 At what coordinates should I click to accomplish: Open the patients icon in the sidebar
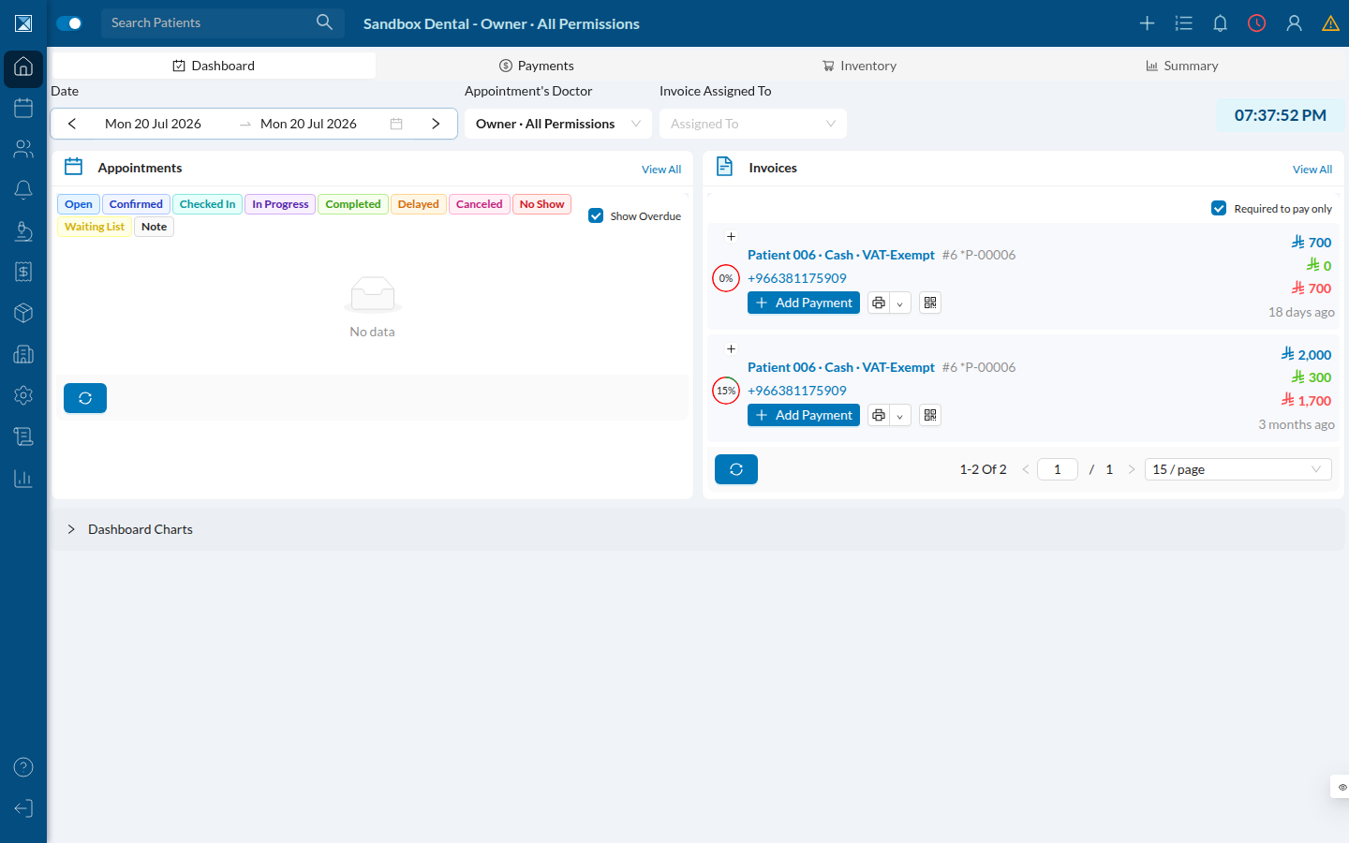23,149
